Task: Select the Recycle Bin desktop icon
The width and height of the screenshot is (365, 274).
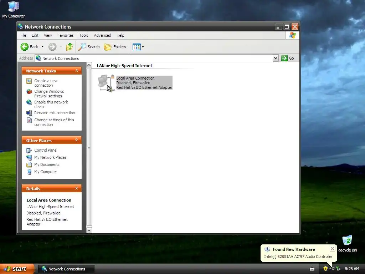Action: [347, 244]
